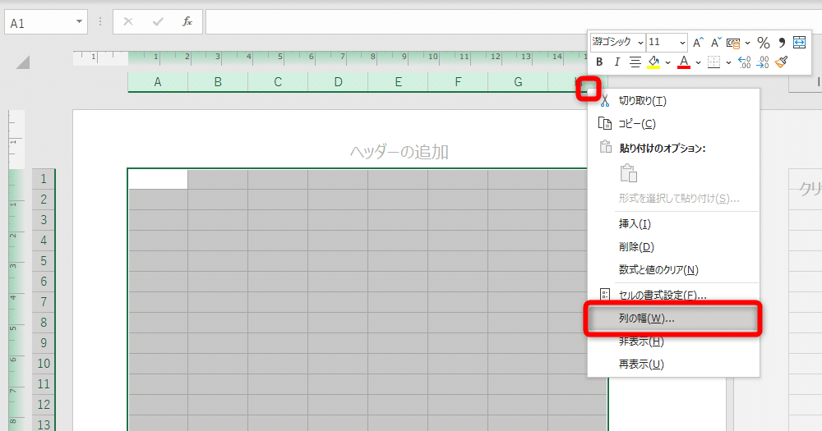The height and width of the screenshot is (431, 822).
Task: Decrease font size with the A-down icon
Action: point(716,43)
